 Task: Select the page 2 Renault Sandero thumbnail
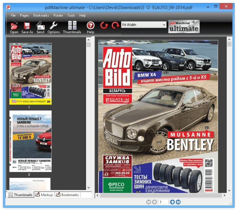[x=30, y=141]
